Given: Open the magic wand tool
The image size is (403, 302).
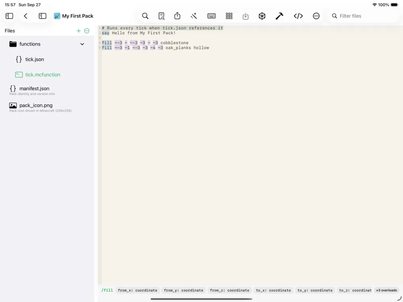Looking at the screenshot, I should [x=194, y=16].
